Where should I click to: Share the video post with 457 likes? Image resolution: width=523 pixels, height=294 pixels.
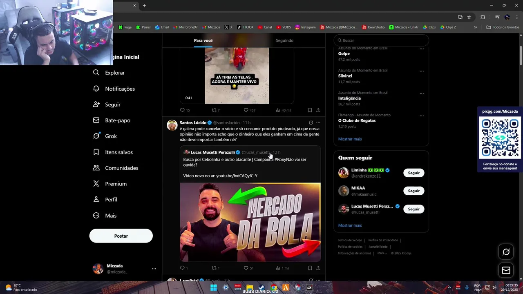tap(318, 110)
